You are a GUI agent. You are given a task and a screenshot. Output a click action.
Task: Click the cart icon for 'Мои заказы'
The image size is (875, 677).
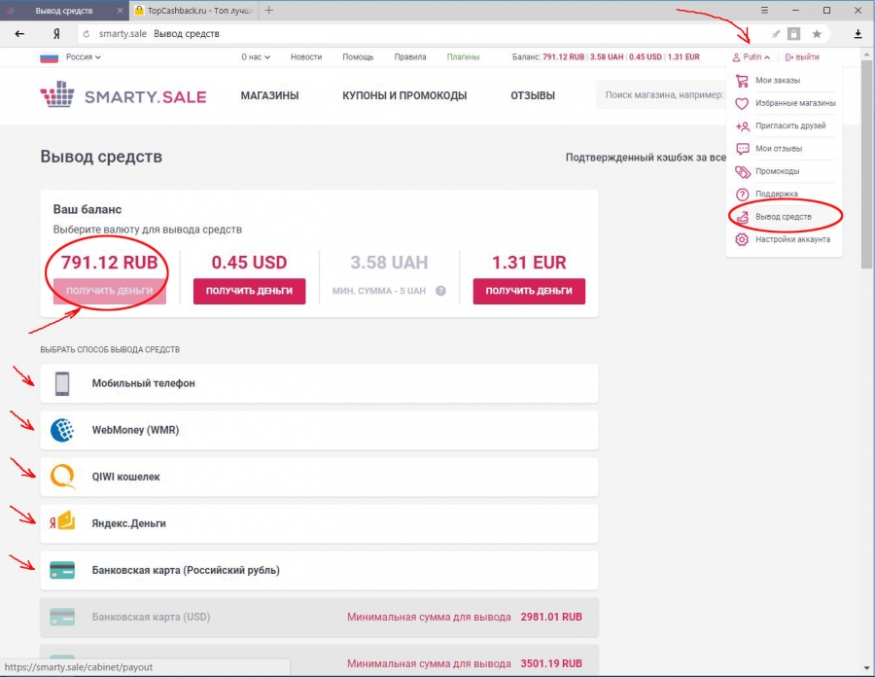(742, 81)
